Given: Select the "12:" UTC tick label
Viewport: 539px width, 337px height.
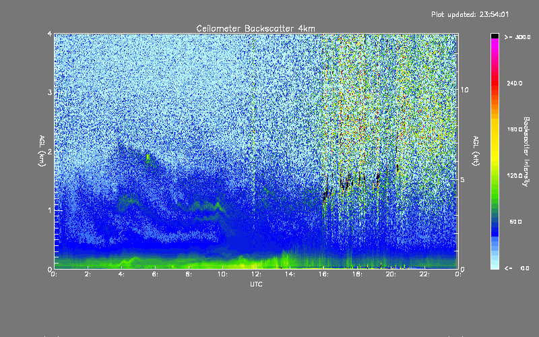Looking at the screenshot, I should (x=255, y=274).
